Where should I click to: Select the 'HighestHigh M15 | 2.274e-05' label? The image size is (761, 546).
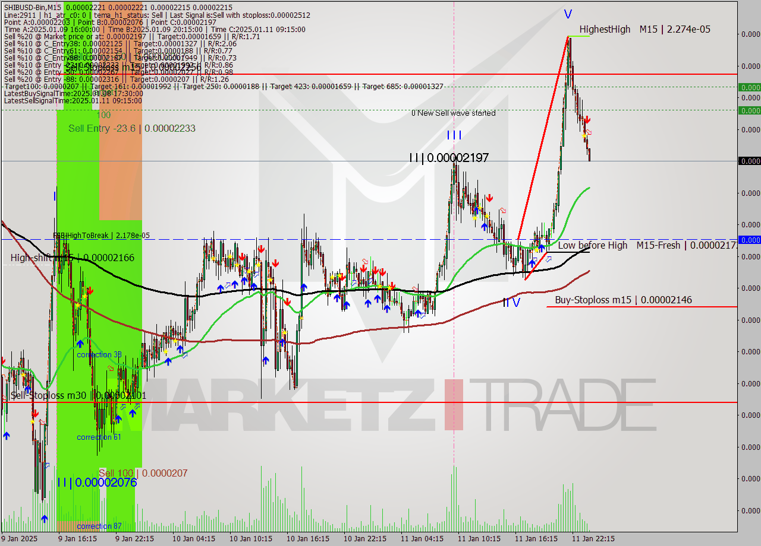(x=644, y=29)
